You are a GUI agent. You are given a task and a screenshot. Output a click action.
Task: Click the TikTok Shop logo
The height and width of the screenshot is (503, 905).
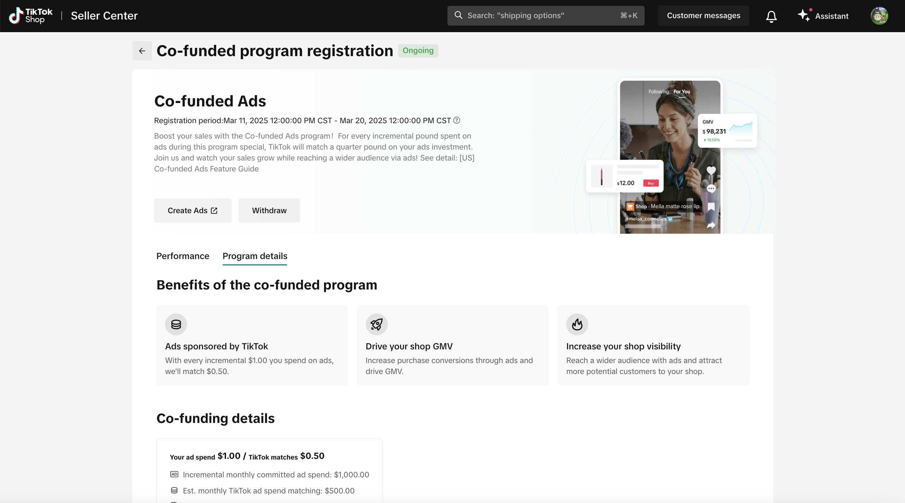(30, 16)
